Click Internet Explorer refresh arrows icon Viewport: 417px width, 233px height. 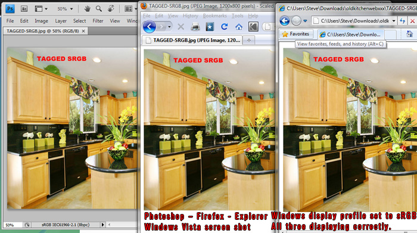click(x=403, y=21)
